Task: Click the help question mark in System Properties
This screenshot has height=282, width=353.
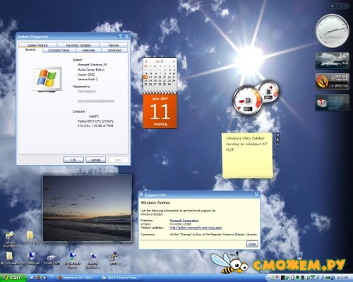Action: point(121,36)
